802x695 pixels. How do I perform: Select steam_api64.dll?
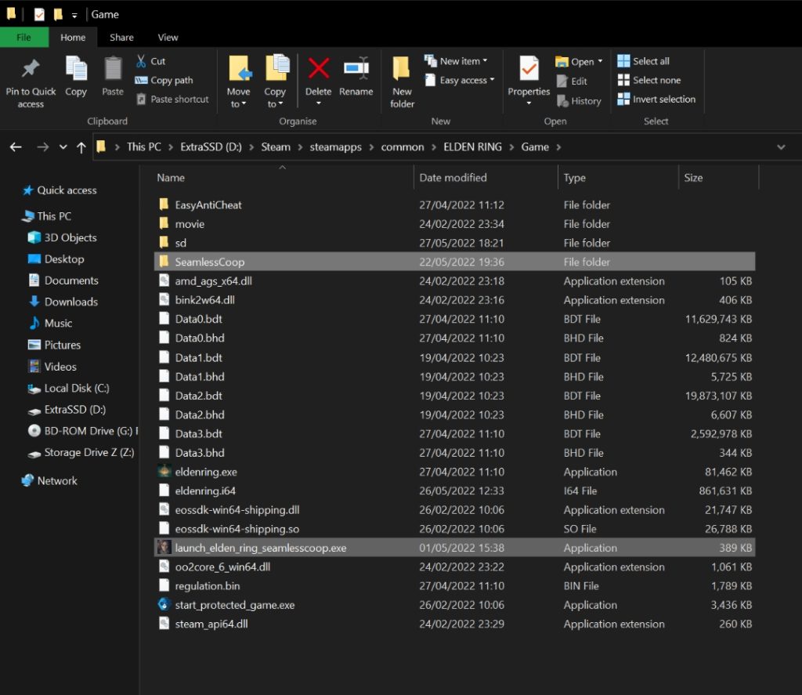coord(454,624)
